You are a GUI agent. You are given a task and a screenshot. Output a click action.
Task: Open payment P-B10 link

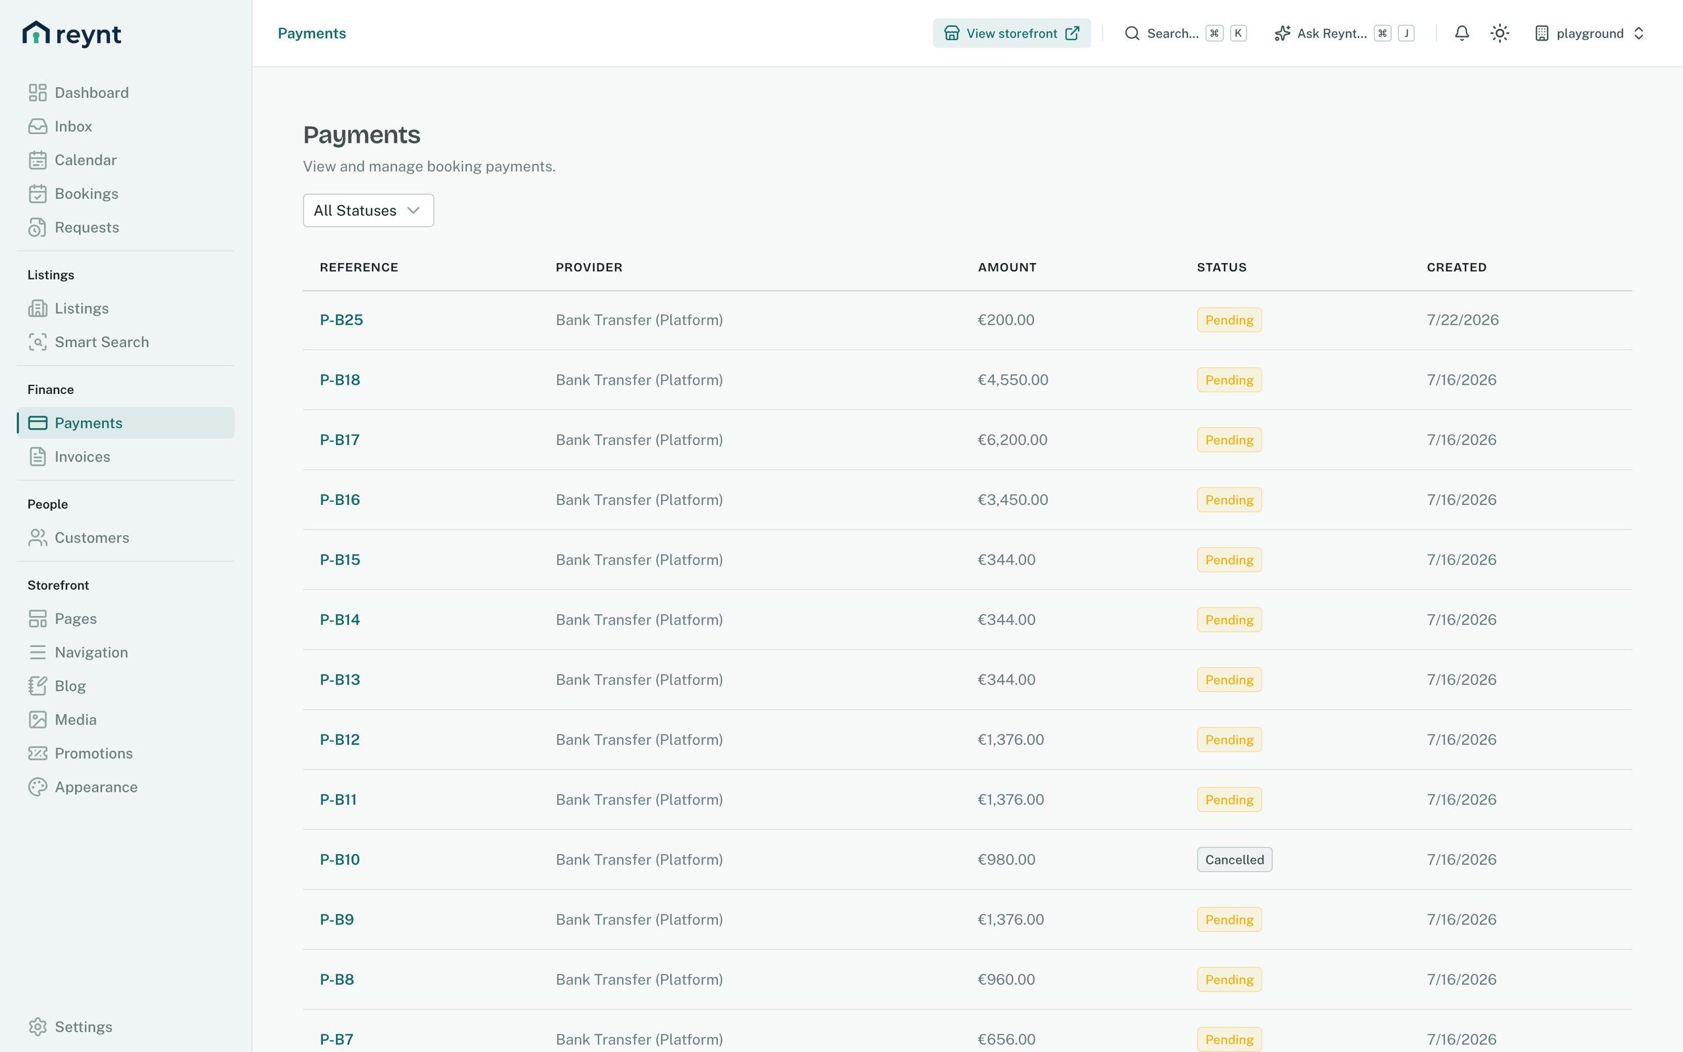(340, 859)
